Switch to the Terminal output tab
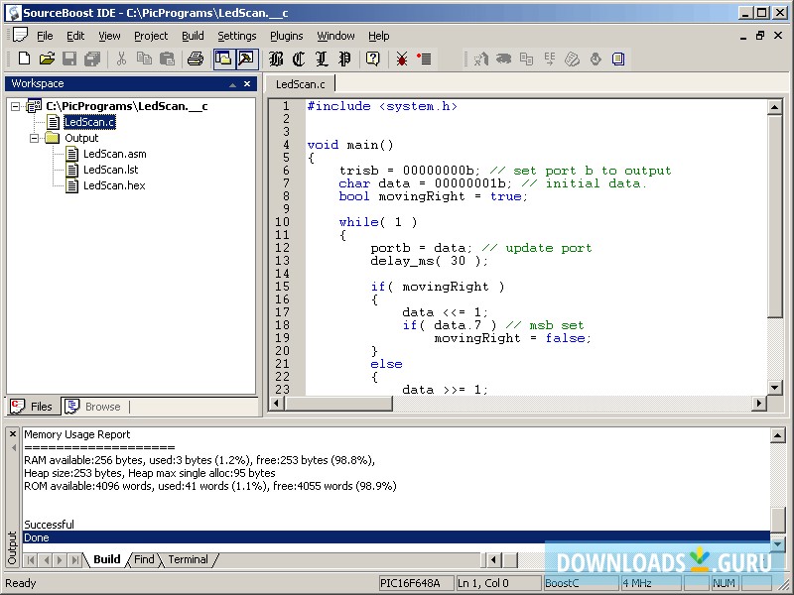The image size is (794, 595). coord(188,559)
